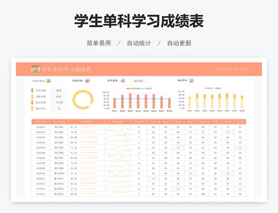Click highlighted 47 in 我小图2 row
The width and height of the screenshot is (278, 213).
point(190,132)
